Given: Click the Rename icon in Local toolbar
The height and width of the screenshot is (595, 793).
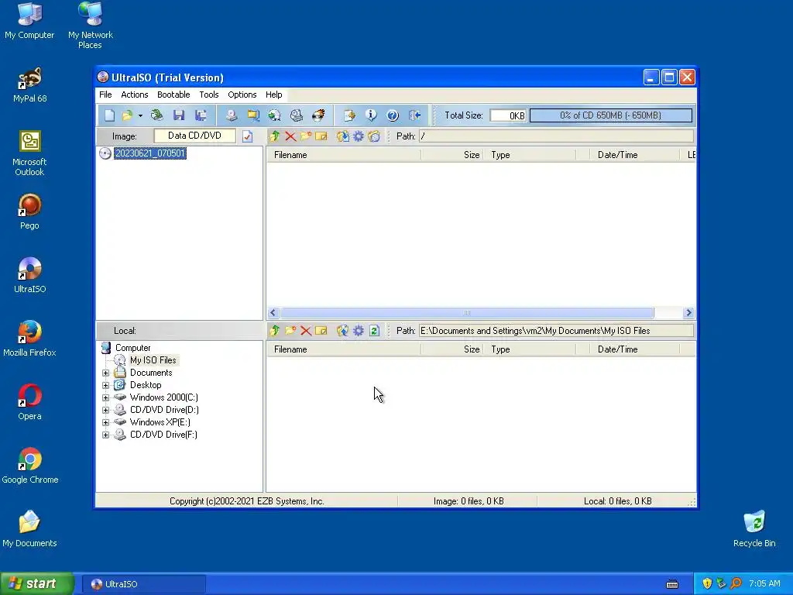Looking at the screenshot, I should tap(321, 330).
